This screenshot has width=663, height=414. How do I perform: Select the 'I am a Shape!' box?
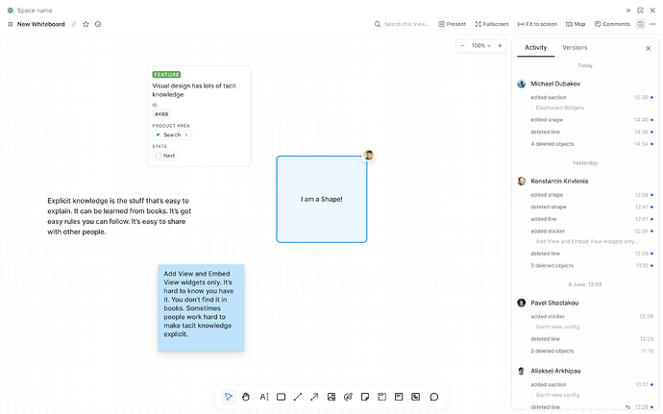pyautogui.click(x=322, y=199)
